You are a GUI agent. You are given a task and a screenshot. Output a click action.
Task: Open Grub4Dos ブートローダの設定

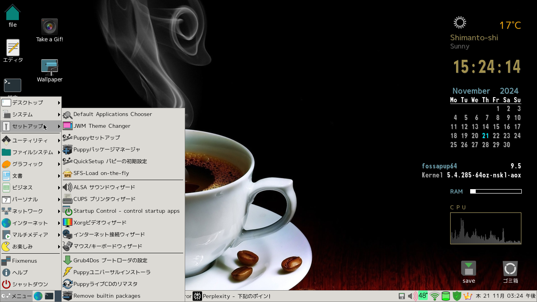tap(123, 260)
